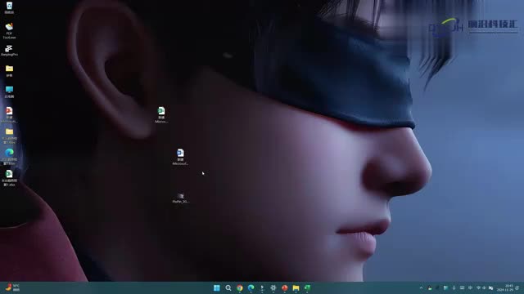
Task: Select the new Excel file near the ear
Action: tap(161, 114)
